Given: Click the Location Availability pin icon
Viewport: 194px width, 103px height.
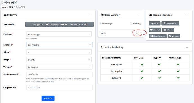Looking at the screenshot, I should point(101,47).
